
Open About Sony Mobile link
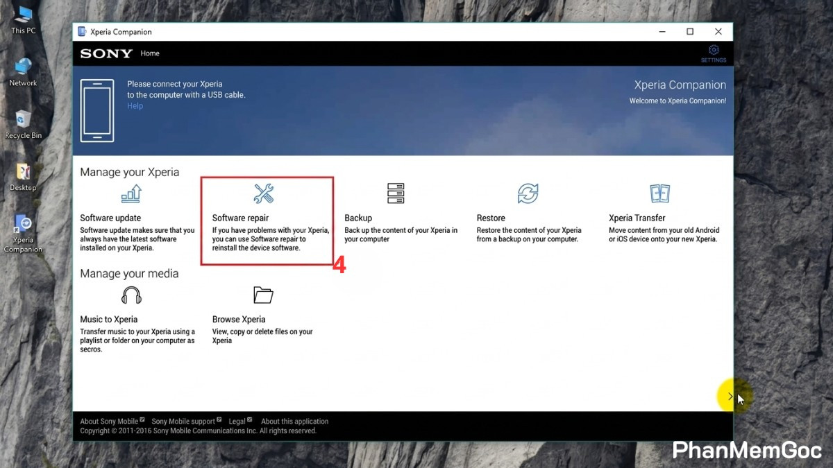click(109, 421)
